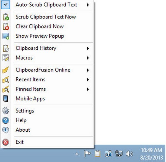Click the DisplayFusion tray icon

coord(108,154)
